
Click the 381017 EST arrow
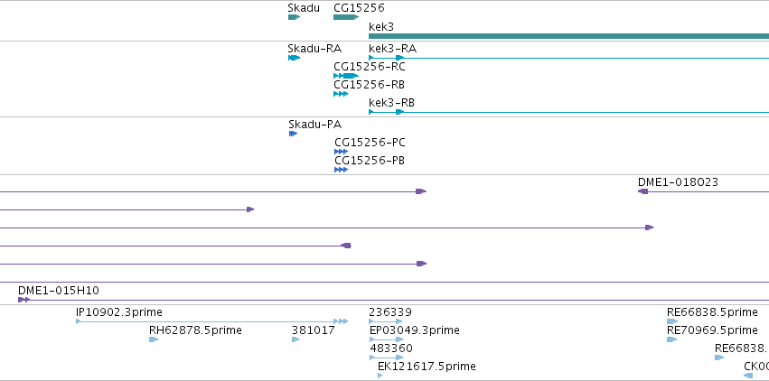[295, 339]
